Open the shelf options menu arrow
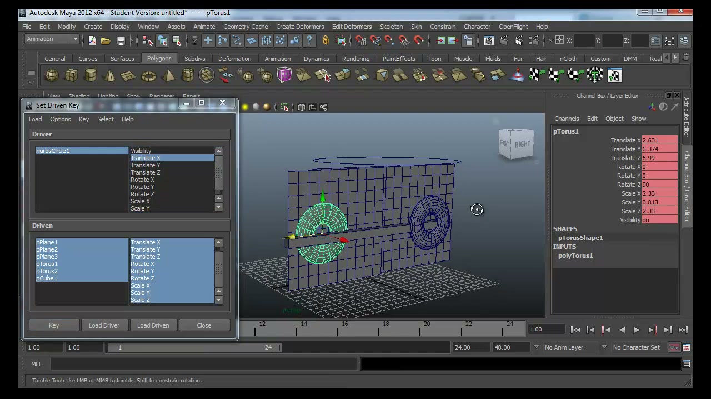711x399 pixels. point(32,83)
